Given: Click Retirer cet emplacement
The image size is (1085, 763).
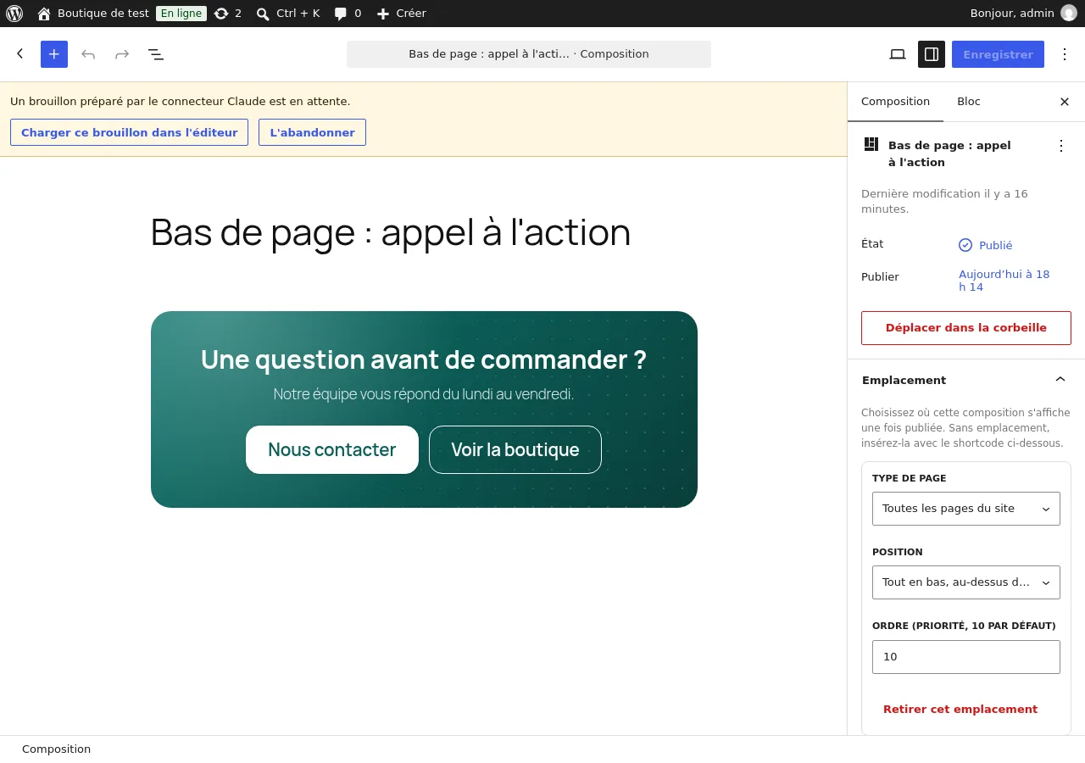Looking at the screenshot, I should pos(960,710).
